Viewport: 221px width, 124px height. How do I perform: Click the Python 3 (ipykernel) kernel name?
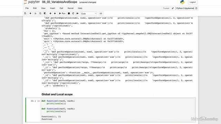point(185,8)
